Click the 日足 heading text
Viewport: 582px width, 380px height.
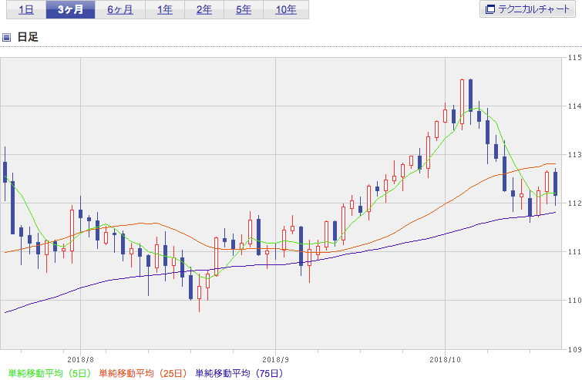pyautogui.click(x=28, y=37)
